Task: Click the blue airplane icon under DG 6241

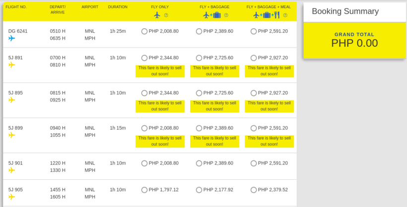Action: (x=12, y=38)
